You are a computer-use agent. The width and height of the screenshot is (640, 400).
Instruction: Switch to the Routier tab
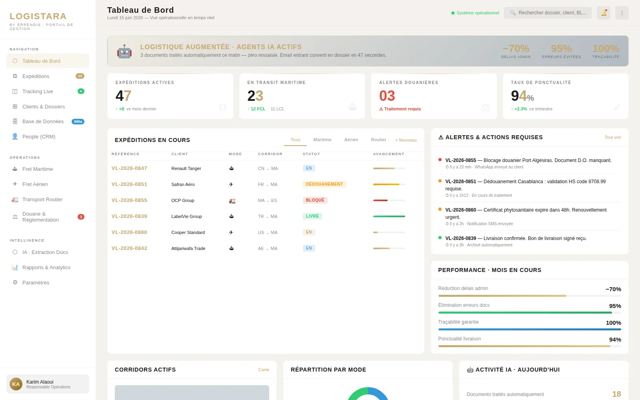click(378, 140)
